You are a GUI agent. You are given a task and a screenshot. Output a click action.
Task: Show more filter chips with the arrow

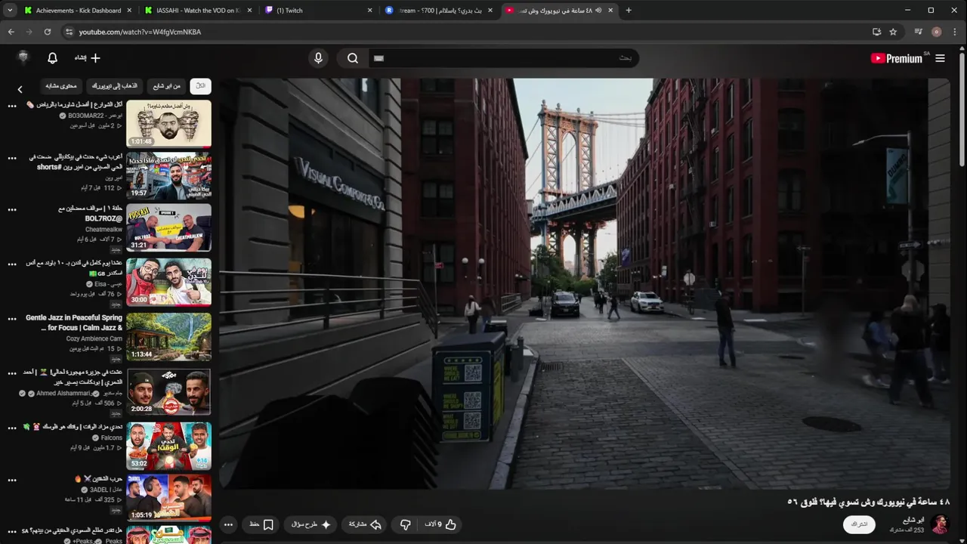[x=20, y=89]
